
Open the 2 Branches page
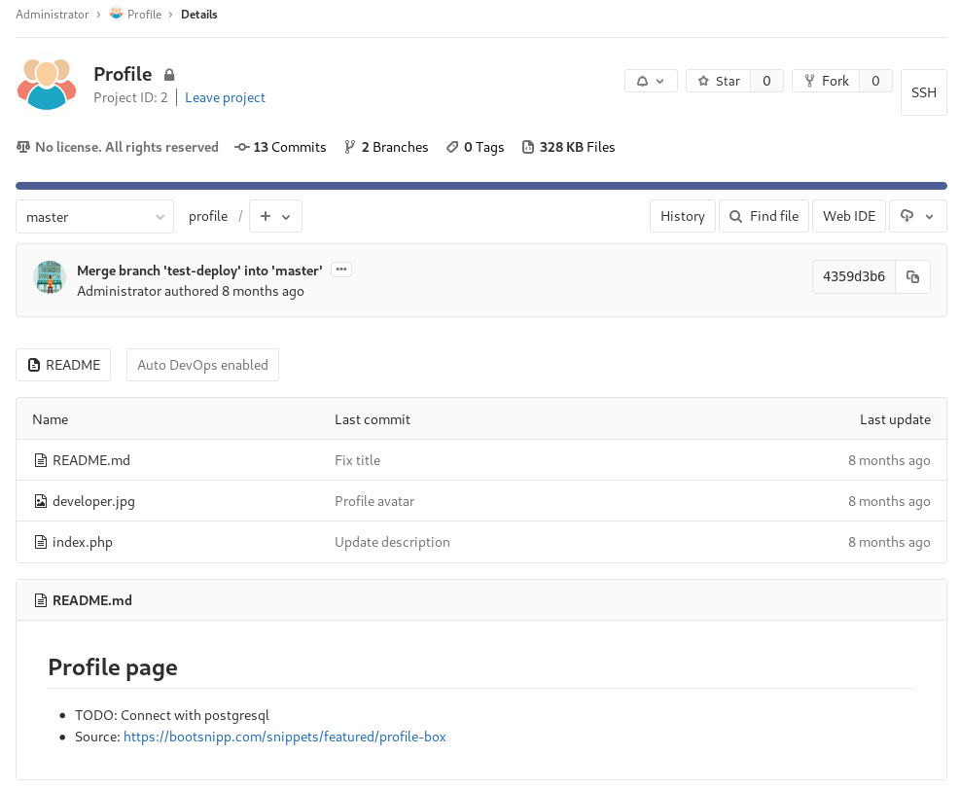point(386,147)
